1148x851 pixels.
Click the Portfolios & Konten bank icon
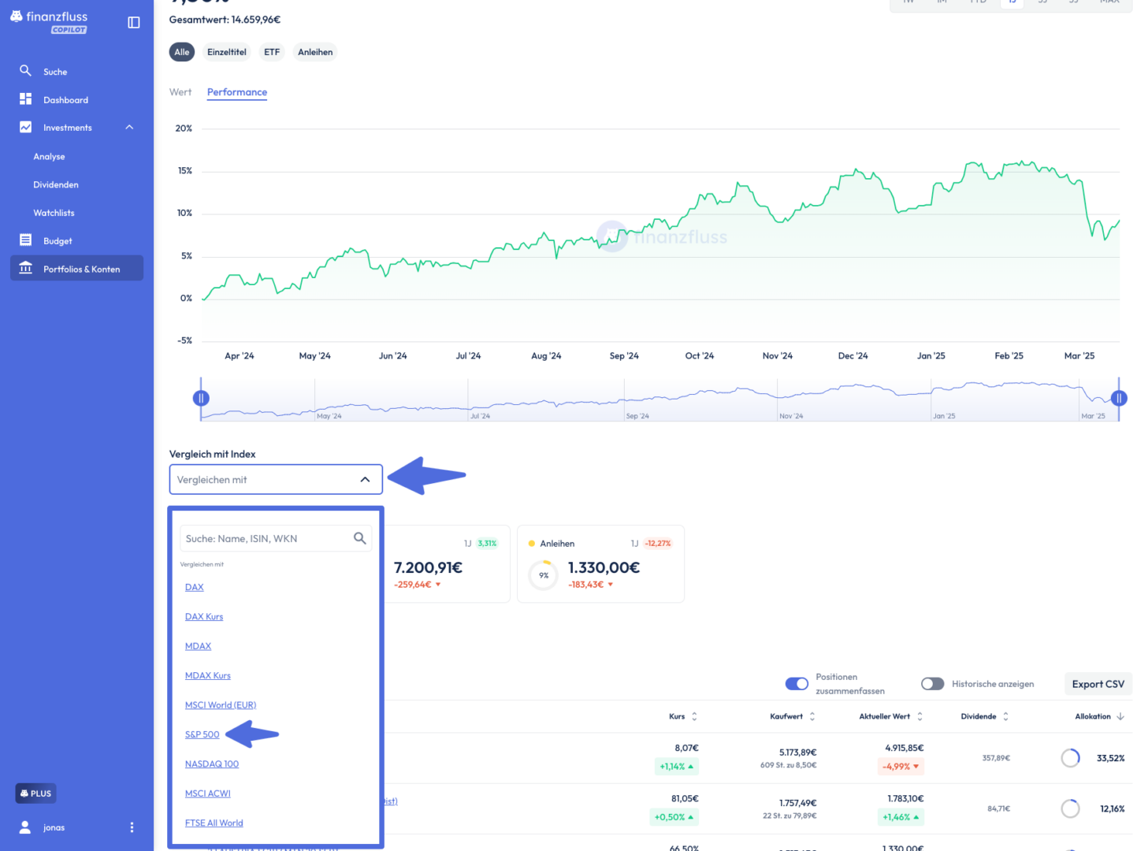pyautogui.click(x=25, y=268)
